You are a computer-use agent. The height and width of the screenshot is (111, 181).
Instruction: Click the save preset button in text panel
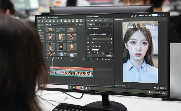tap(109, 56)
